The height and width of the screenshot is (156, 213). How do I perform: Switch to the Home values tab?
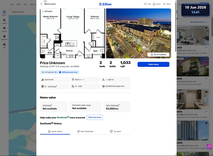point(55,131)
